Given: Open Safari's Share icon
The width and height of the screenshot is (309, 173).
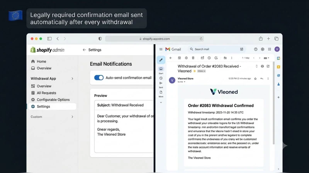Looking at the screenshot, I should [261, 39].
